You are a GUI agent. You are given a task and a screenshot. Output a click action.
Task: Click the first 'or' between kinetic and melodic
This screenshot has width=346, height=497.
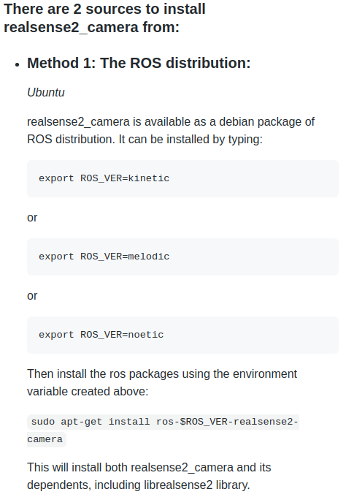coord(32,218)
